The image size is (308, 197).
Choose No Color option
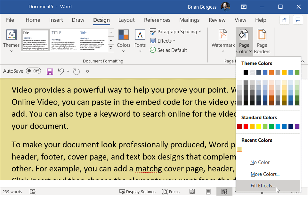(268, 162)
